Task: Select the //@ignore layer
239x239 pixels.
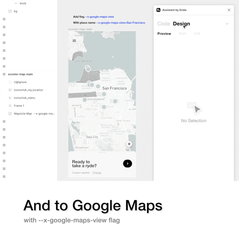Action: (x=28, y=82)
